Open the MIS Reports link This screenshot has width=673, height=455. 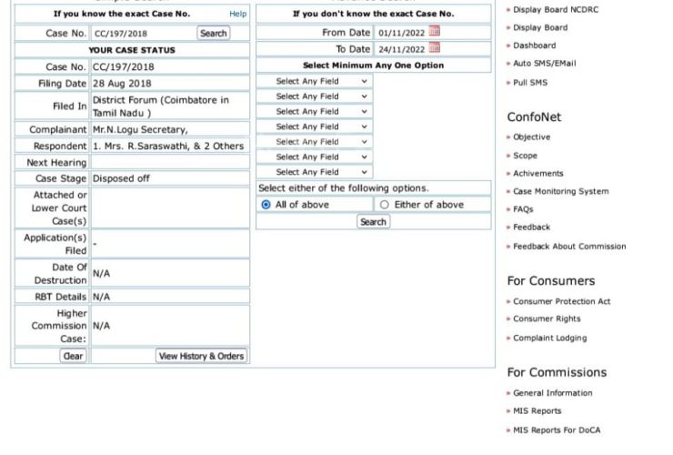537,411
